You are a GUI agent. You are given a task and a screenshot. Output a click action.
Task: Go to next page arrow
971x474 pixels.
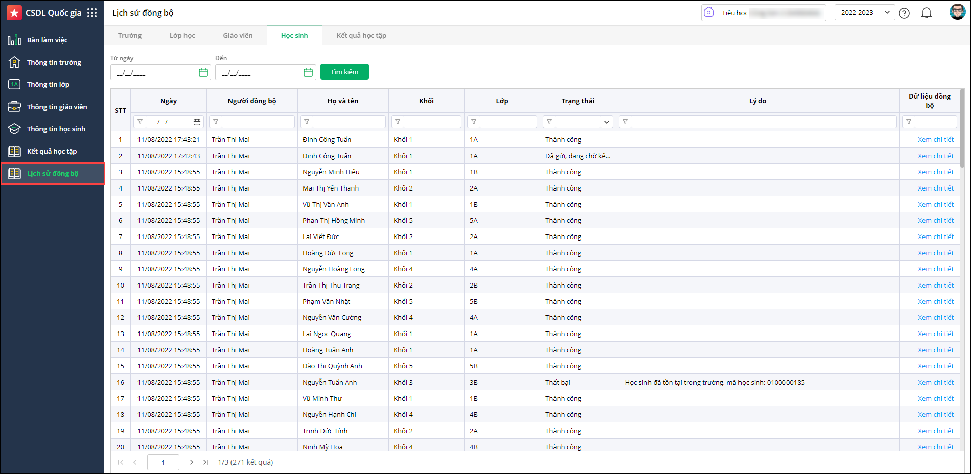tap(191, 462)
